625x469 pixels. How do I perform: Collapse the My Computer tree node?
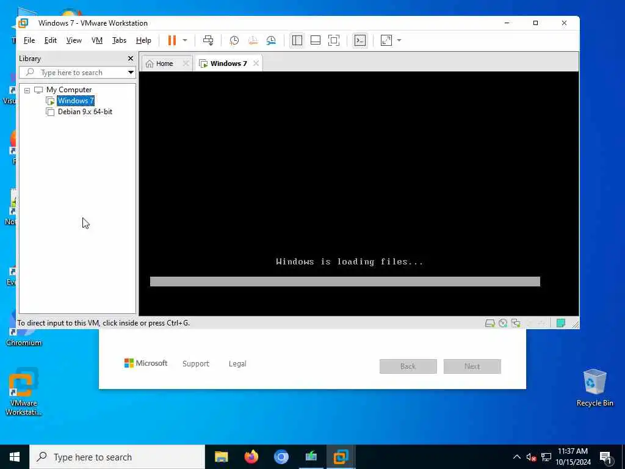click(27, 90)
